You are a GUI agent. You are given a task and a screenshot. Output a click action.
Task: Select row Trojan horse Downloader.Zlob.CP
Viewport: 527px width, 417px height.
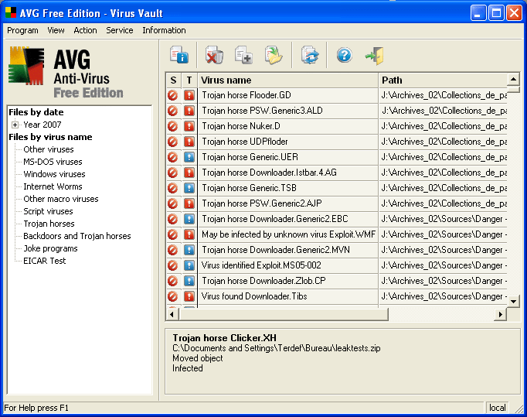click(336, 281)
